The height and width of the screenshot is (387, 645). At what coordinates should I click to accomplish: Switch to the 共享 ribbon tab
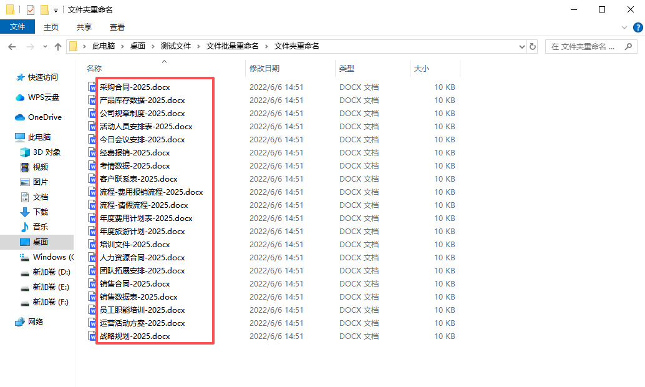tap(84, 27)
